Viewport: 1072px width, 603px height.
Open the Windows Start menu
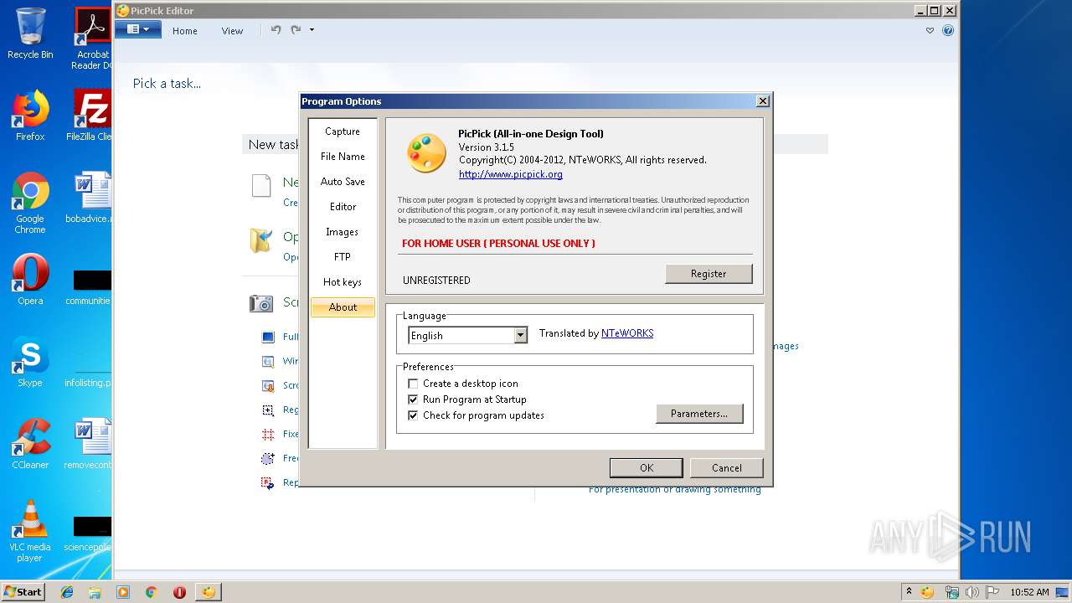[x=23, y=591]
